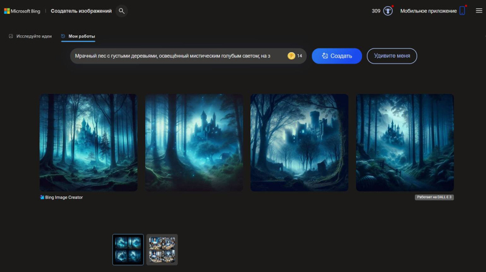
Task: Open the first forest castle image
Action: pos(89,142)
